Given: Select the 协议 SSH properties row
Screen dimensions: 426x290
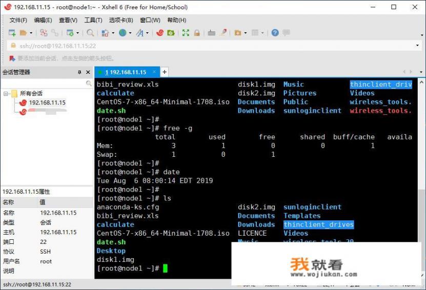Looking at the screenshot, I should click(x=47, y=252).
